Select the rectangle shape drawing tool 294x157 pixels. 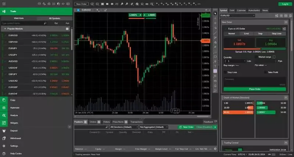click(x=215, y=57)
